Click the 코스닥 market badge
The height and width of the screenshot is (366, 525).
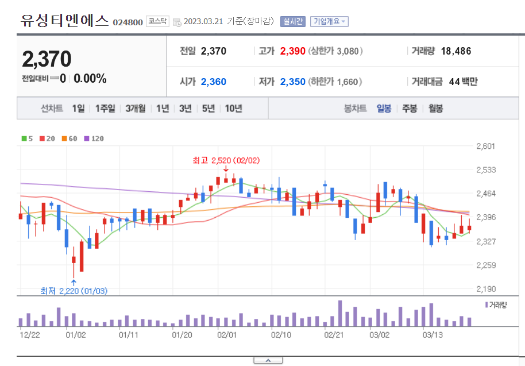point(157,21)
